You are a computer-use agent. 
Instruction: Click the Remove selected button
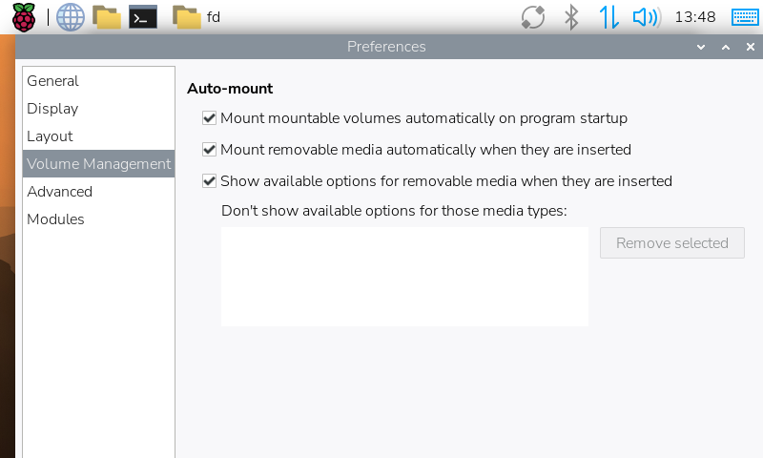[672, 243]
